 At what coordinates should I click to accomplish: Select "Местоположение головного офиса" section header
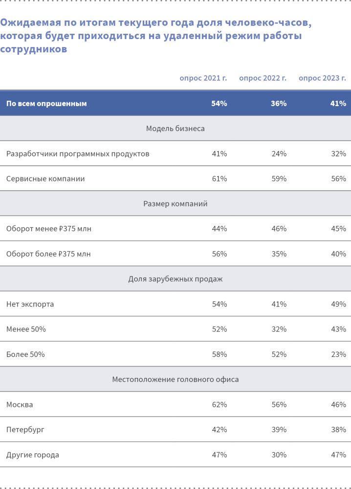[175, 379]
